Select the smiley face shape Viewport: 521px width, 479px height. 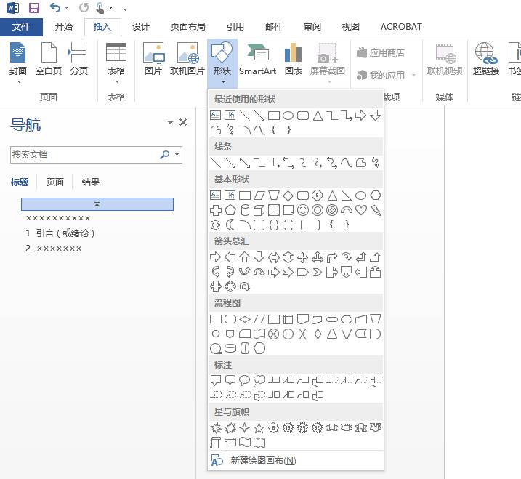(303, 210)
